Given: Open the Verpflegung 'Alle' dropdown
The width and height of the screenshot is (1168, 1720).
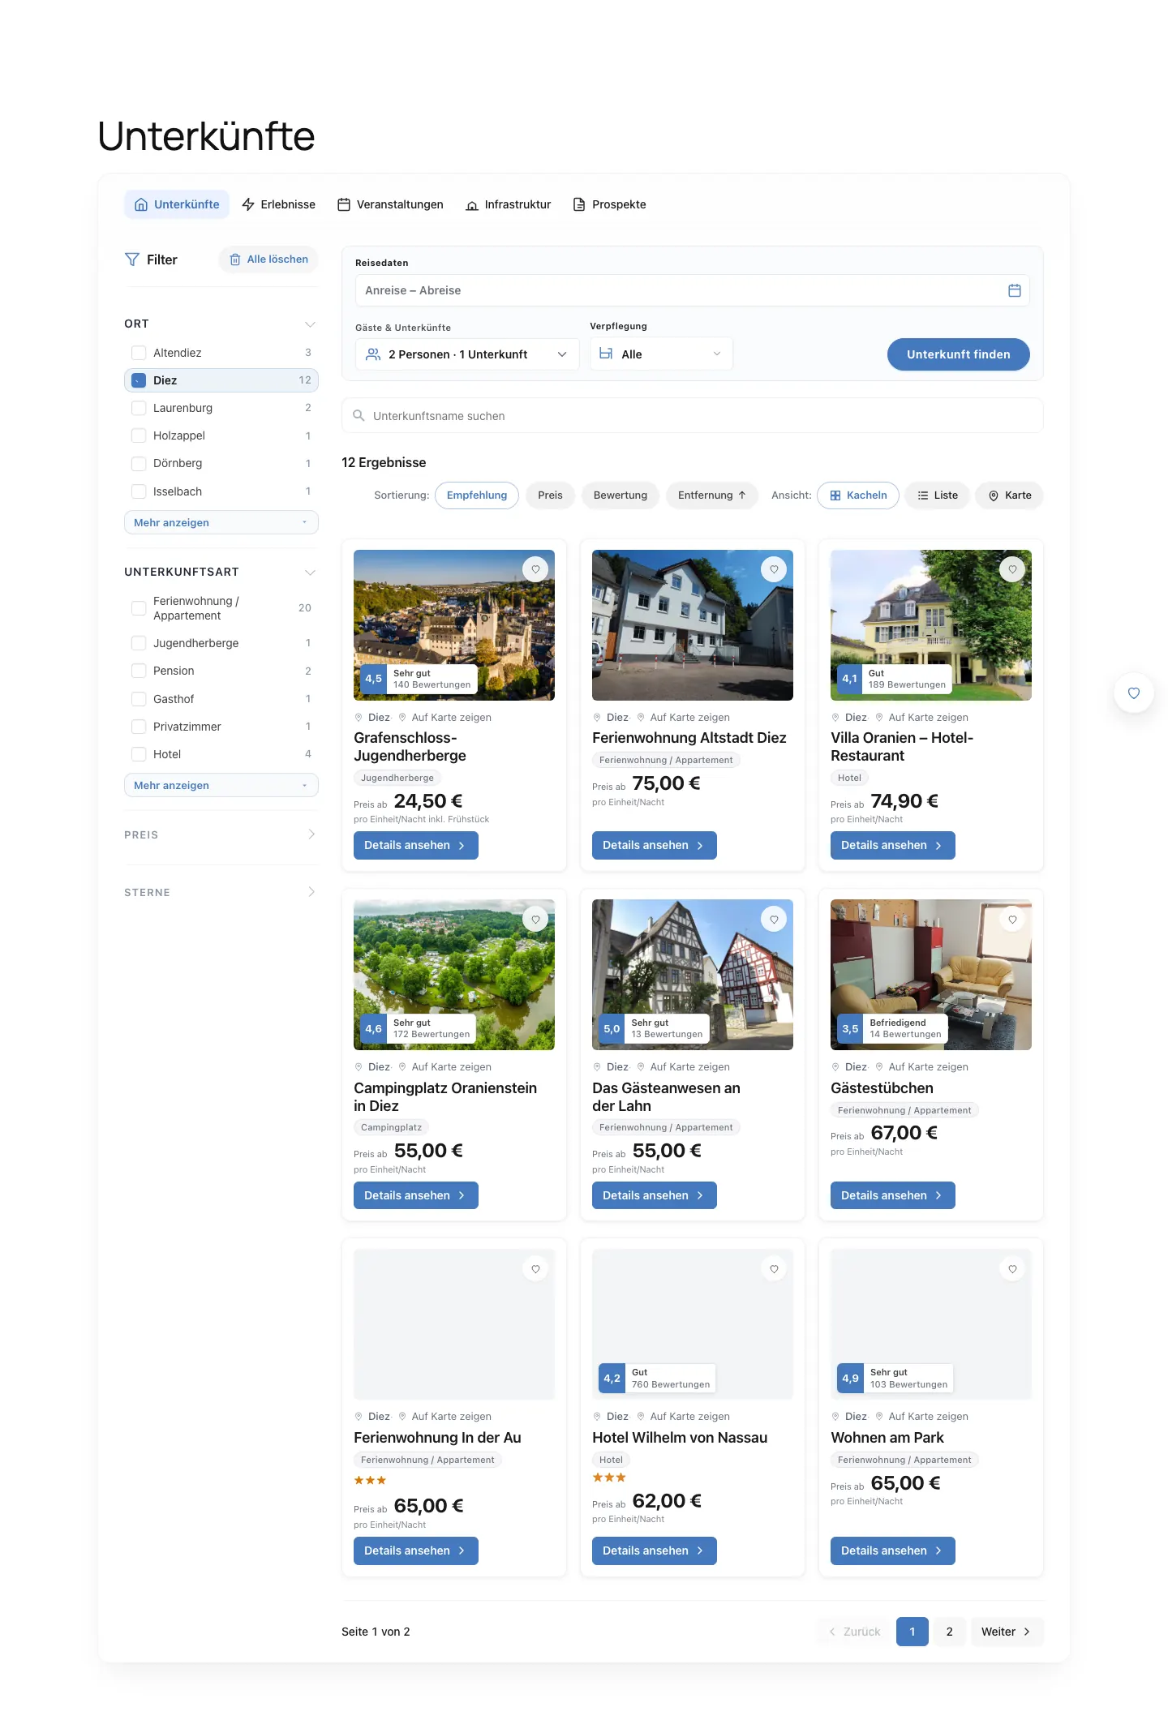Looking at the screenshot, I should [x=661, y=354].
